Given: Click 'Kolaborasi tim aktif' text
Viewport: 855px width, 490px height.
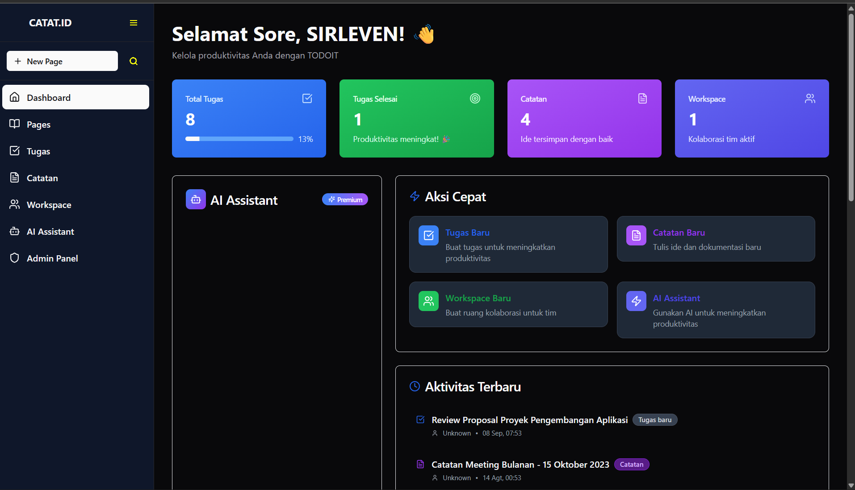Looking at the screenshot, I should point(721,139).
